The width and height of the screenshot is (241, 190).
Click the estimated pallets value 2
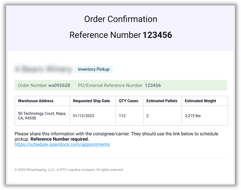click(147, 116)
